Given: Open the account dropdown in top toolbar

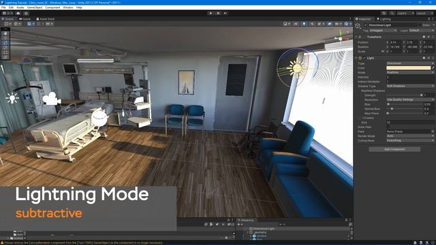Looking at the screenshot, I should (x=7, y=13).
